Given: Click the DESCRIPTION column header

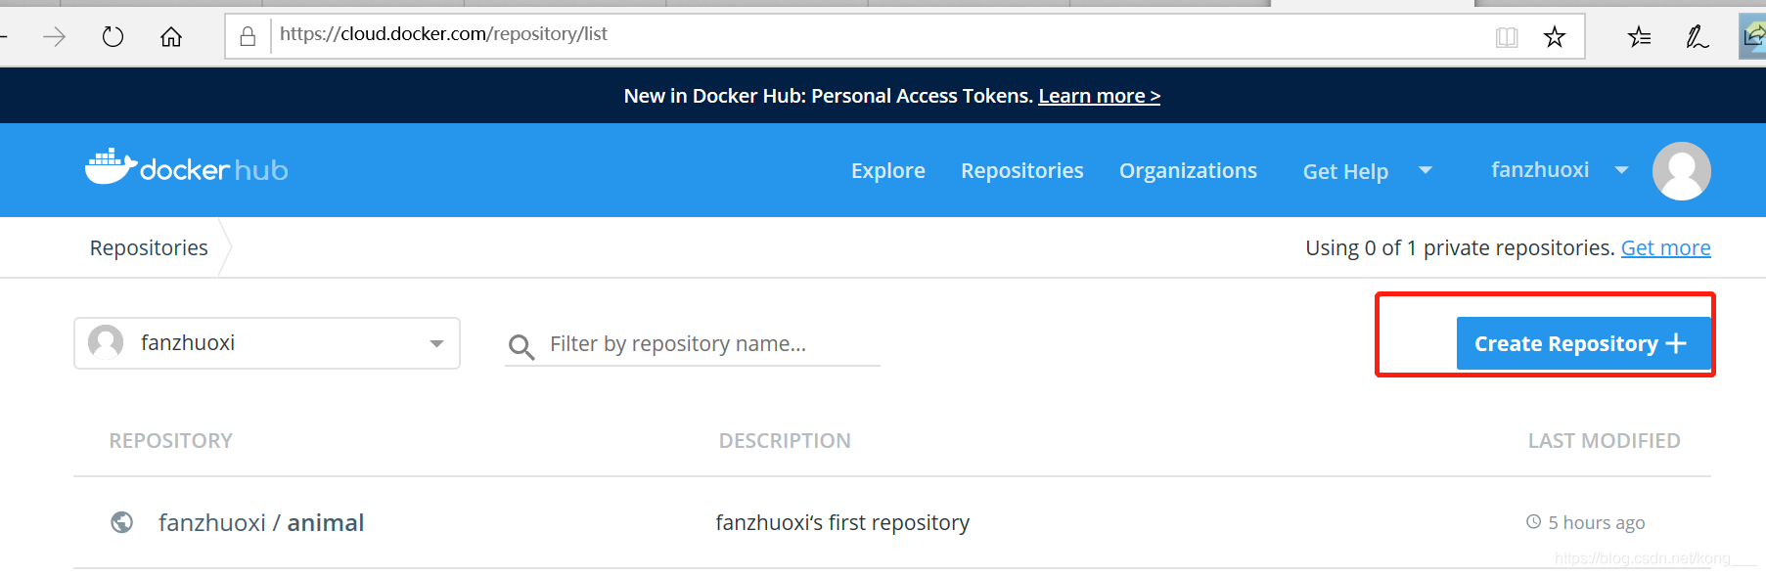Looking at the screenshot, I should click(x=785, y=441).
